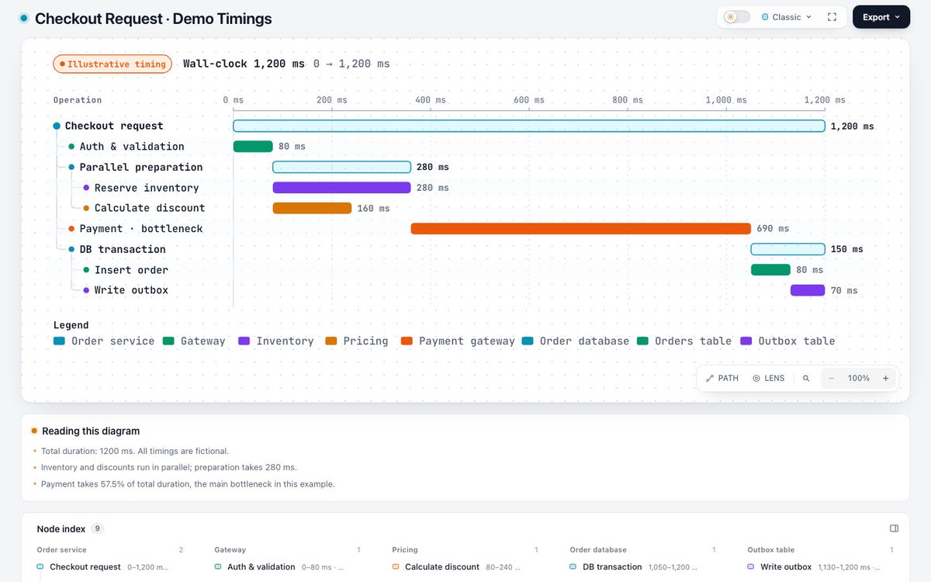Image resolution: width=931 pixels, height=582 pixels.
Task: Click the Checkout Request · Demo Timings title
Action: [x=154, y=19]
